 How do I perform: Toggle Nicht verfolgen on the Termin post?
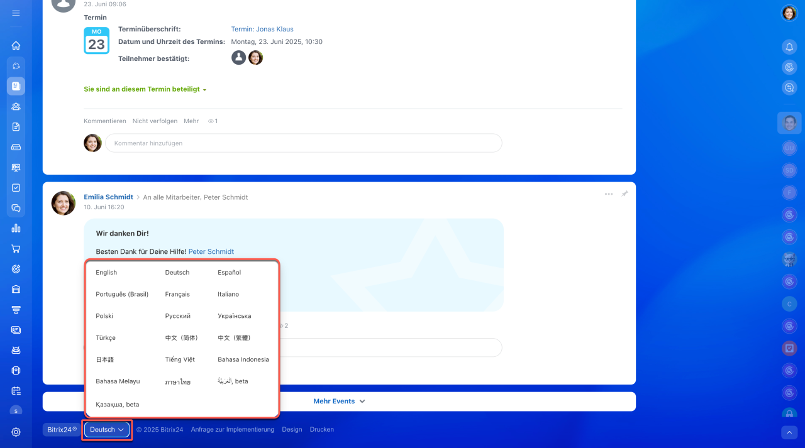(155, 121)
